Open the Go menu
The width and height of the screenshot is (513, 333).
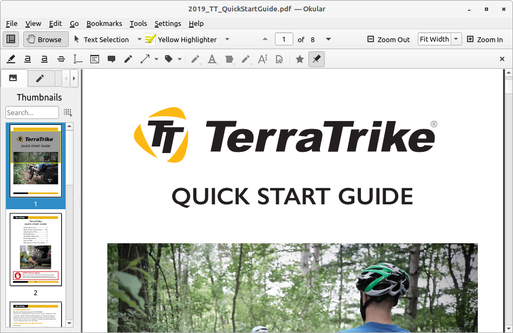[74, 24]
